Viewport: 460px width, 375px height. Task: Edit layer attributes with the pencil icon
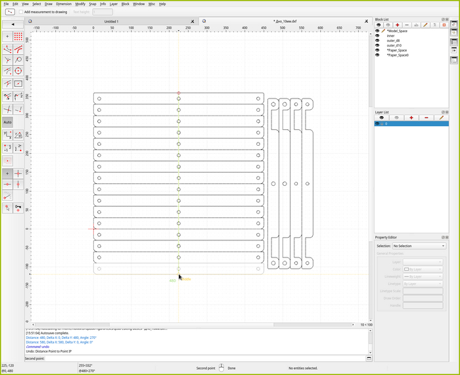tap(441, 118)
